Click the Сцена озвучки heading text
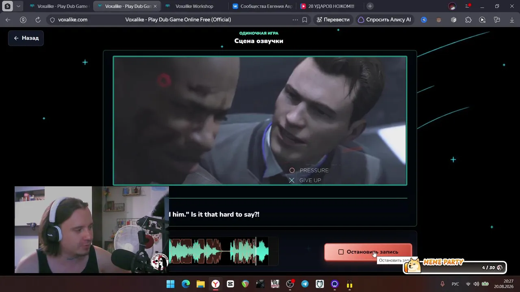Screen dimensions: 520x292 click(259, 41)
